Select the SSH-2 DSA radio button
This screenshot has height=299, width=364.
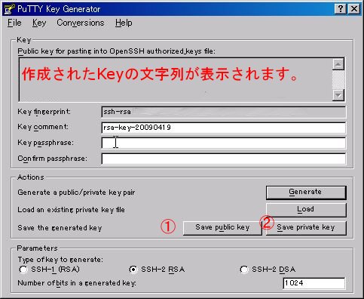[x=244, y=270]
